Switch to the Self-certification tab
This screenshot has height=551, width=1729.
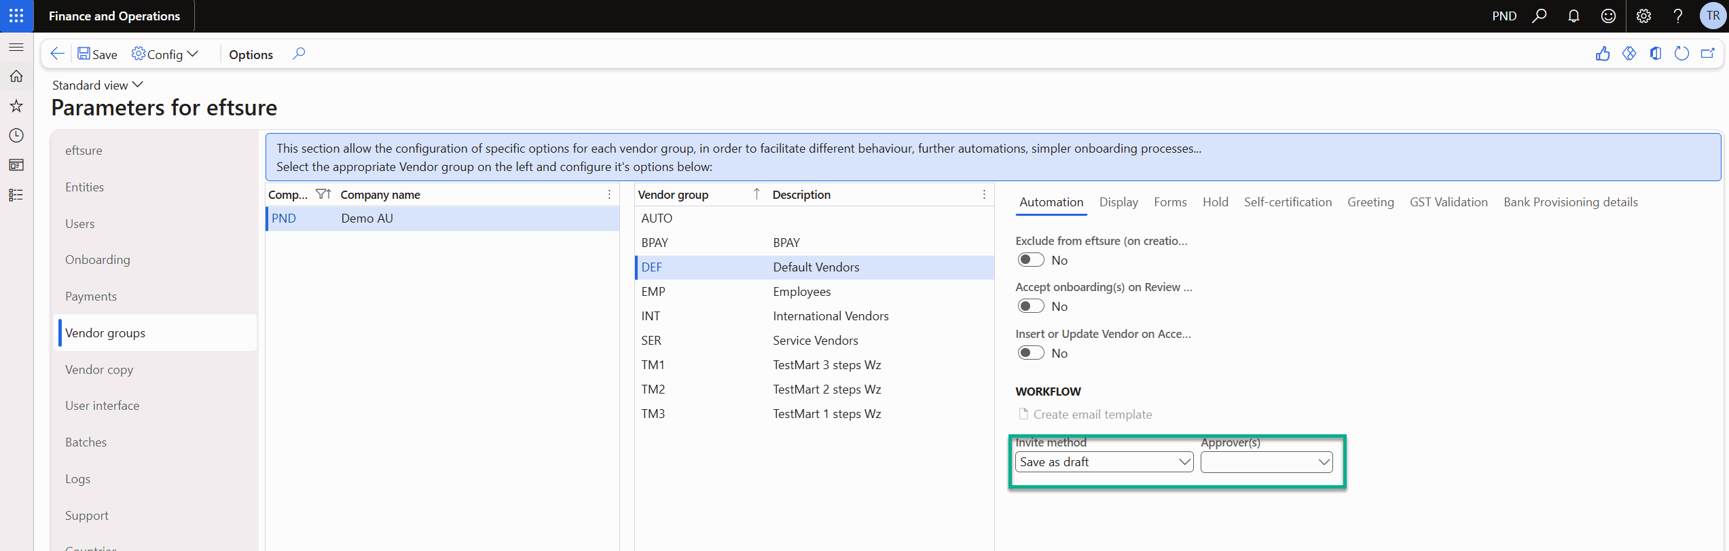[x=1288, y=202]
